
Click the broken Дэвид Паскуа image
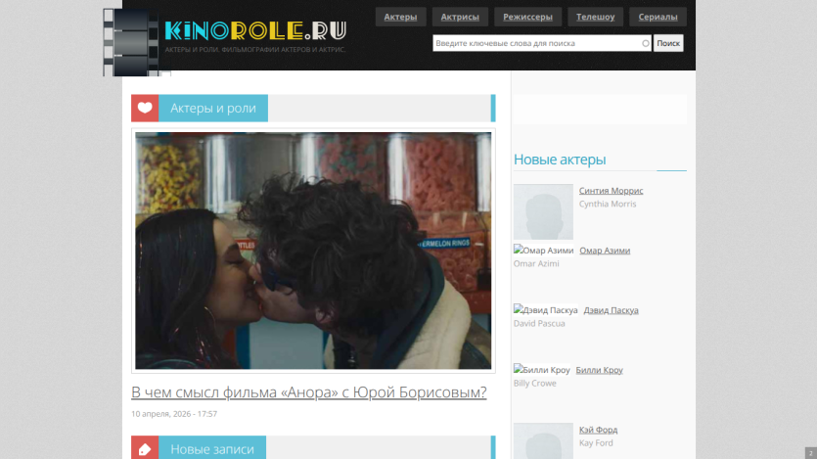point(546,310)
